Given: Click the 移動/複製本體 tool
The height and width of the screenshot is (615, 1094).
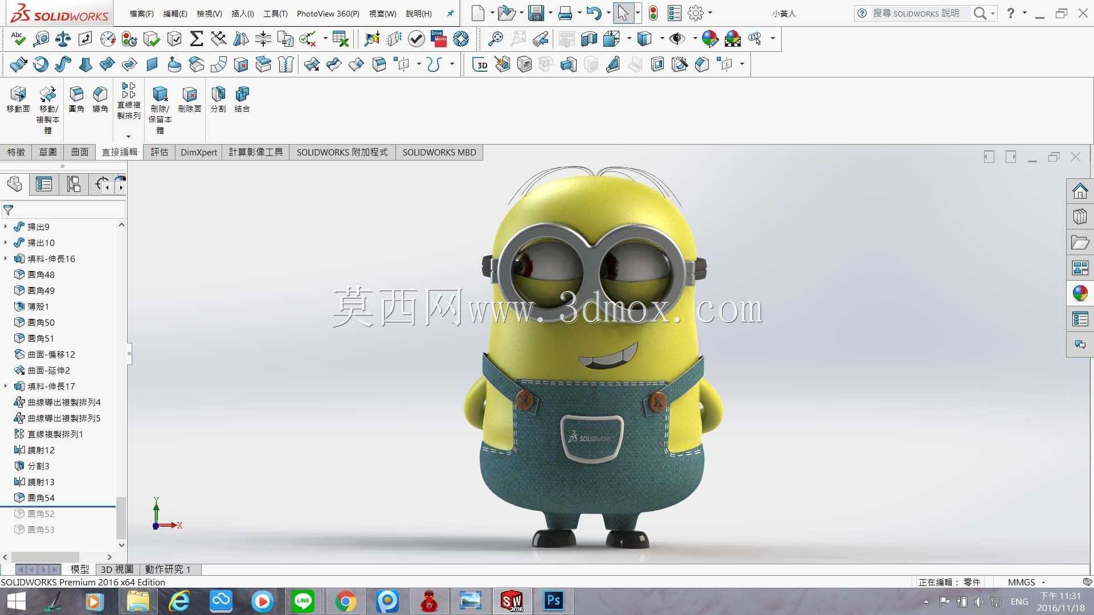Looking at the screenshot, I should tap(48, 110).
